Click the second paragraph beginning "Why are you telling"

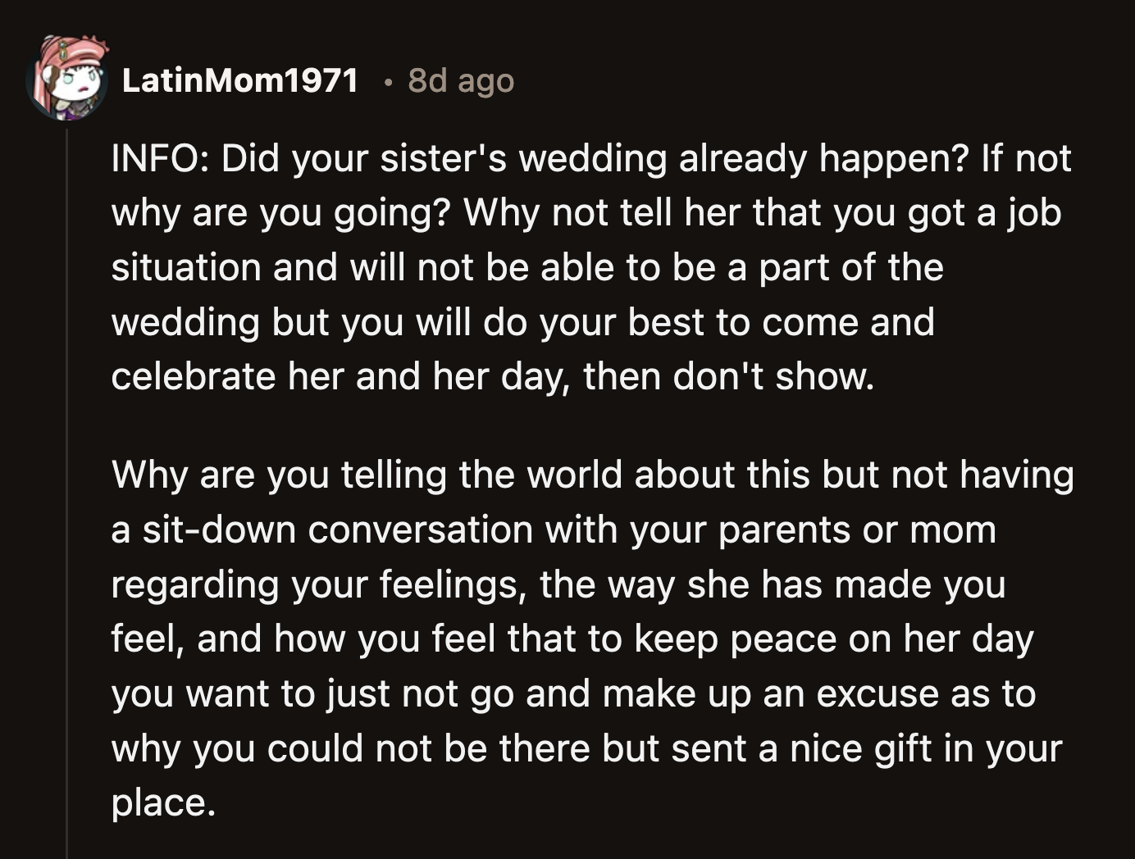pos(574,475)
